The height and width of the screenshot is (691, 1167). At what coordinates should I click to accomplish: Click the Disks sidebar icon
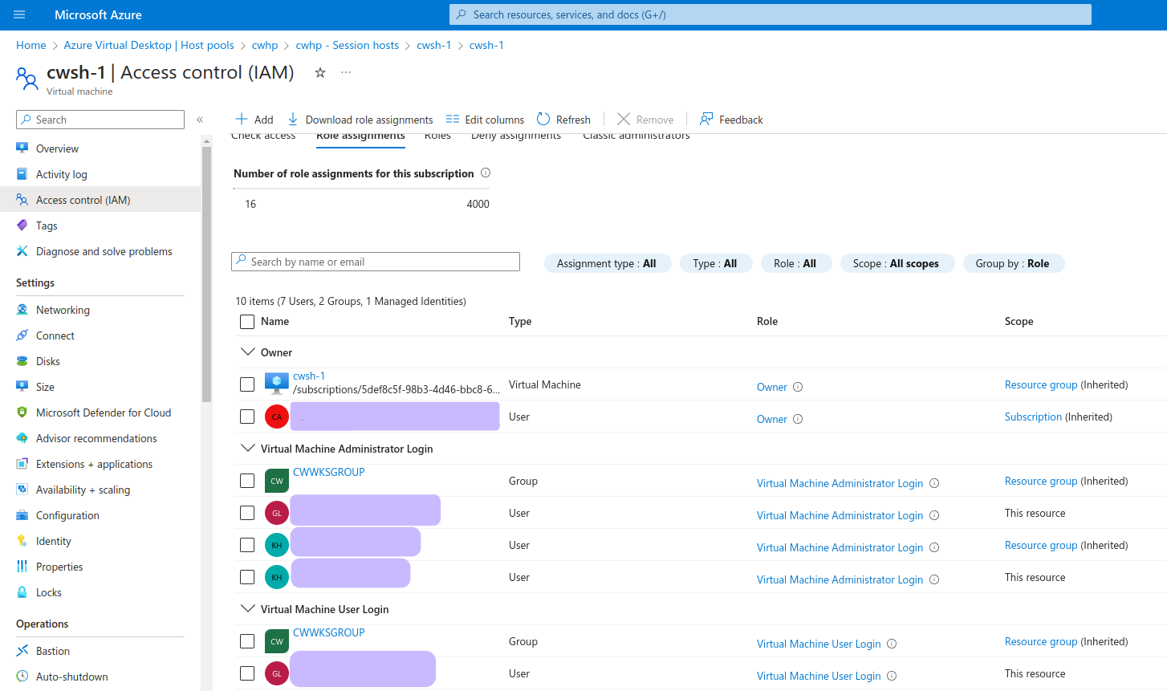pos(22,361)
